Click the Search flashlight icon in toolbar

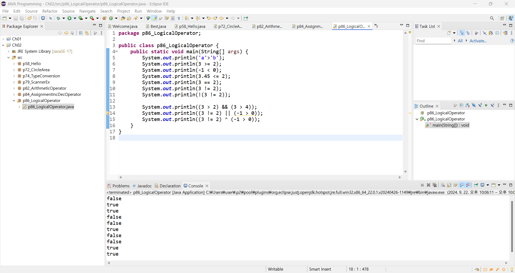(136, 18)
